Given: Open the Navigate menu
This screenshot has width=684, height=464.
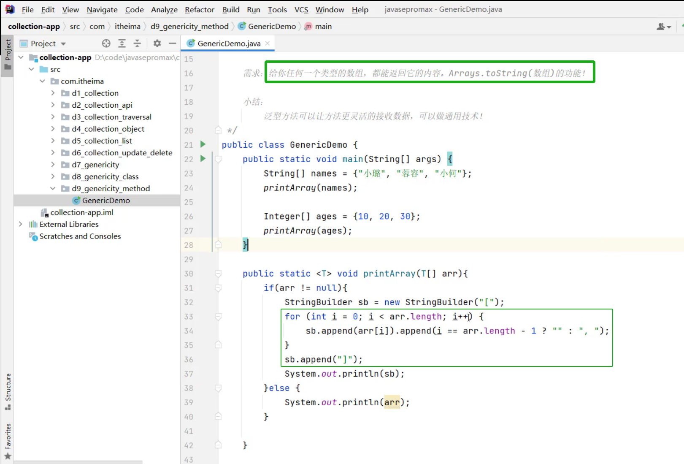Looking at the screenshot, I should [102, 10].
